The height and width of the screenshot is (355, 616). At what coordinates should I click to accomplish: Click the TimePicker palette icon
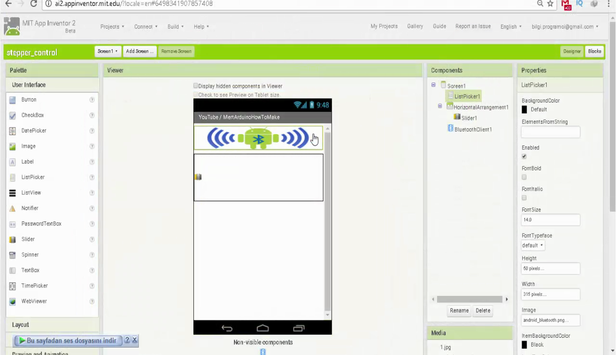tap(13, 286)
